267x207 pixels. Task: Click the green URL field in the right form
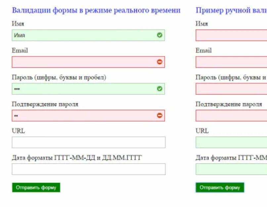click(231, 142)
